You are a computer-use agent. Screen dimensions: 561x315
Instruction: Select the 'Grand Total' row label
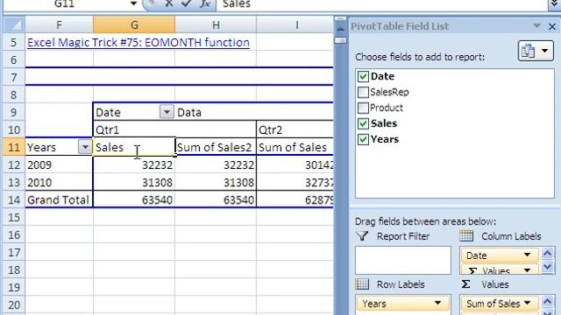[59, 200]
